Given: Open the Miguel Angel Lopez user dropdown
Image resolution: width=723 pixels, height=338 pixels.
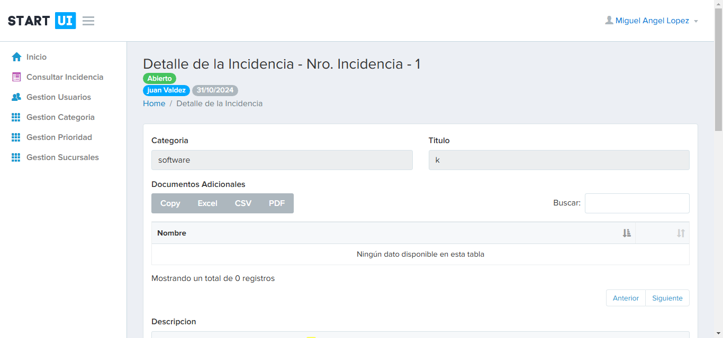Looking at the screenshot, I should tap(652, 21).
